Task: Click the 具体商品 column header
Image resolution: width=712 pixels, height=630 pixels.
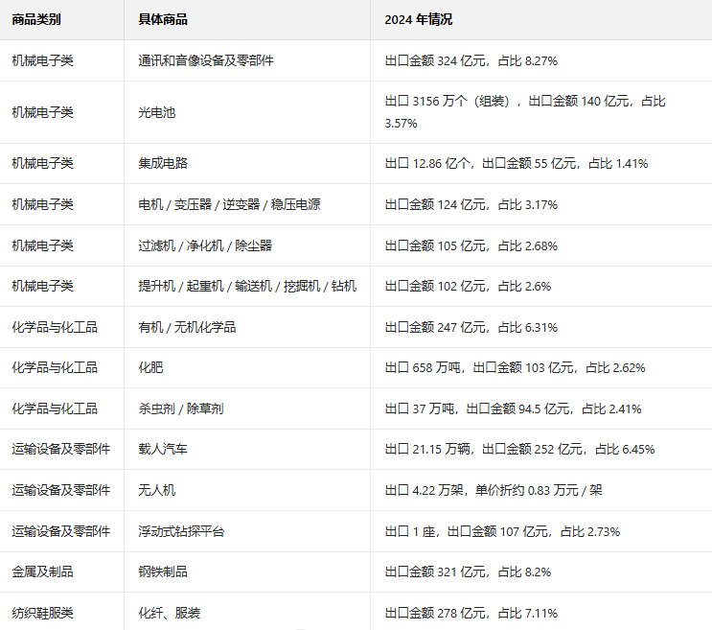Action: 163,19
